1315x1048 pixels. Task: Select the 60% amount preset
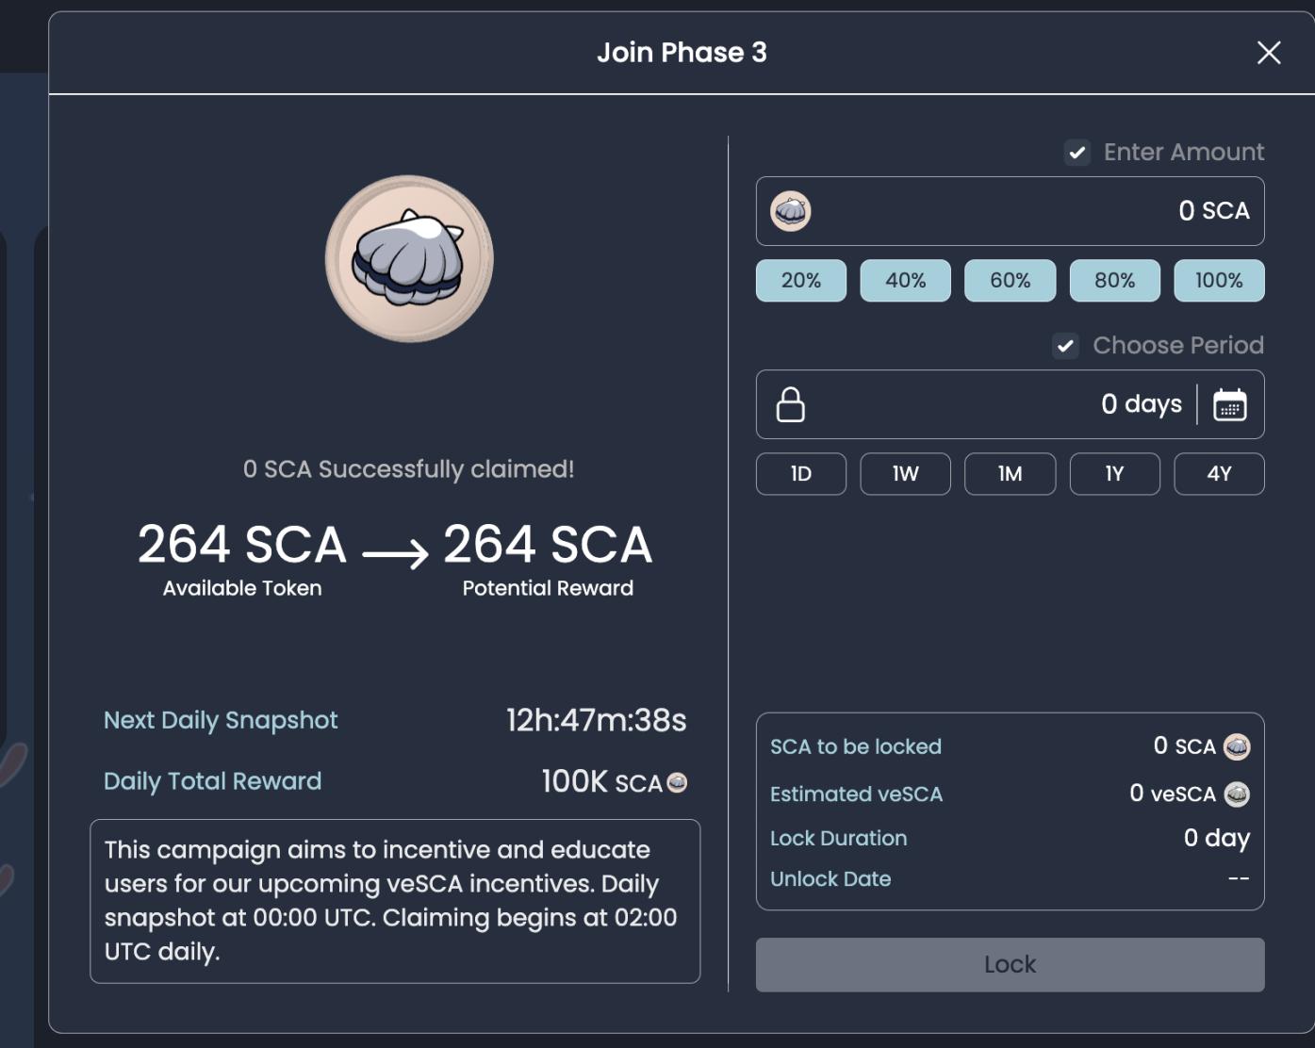tap(1010, 281)
